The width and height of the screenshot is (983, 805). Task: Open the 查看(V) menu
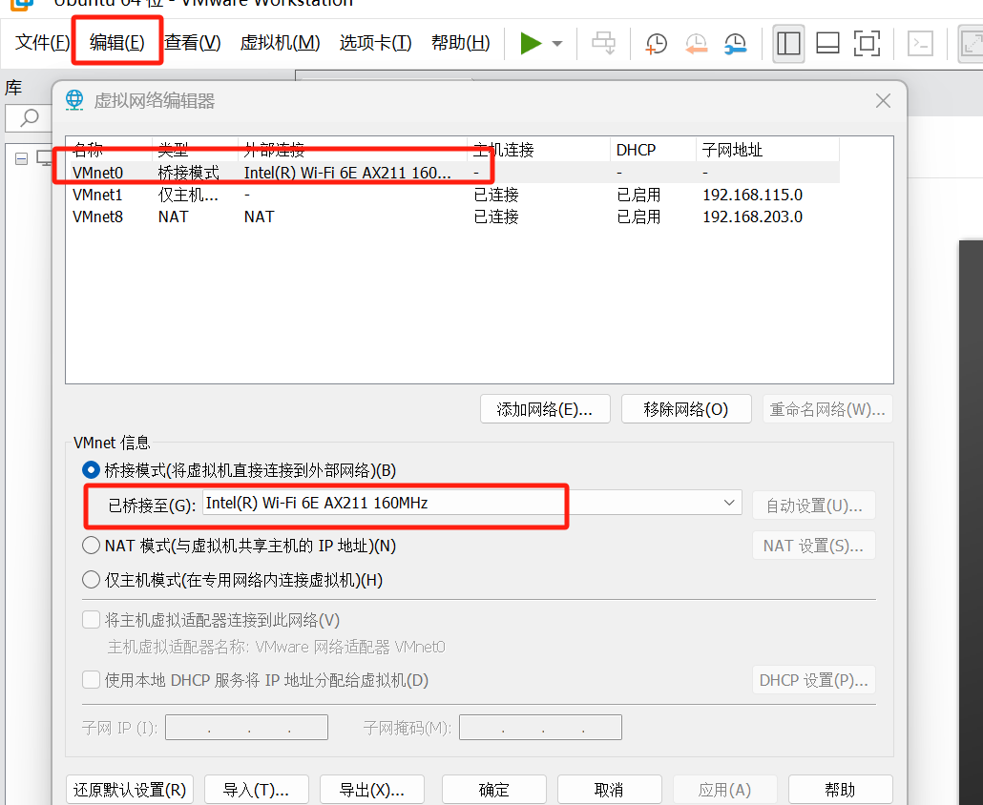pos(193,43)
